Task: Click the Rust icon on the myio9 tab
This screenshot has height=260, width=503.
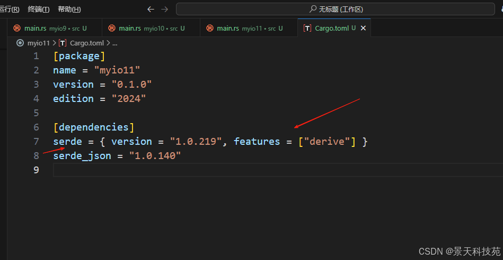Action: [17, 28]
